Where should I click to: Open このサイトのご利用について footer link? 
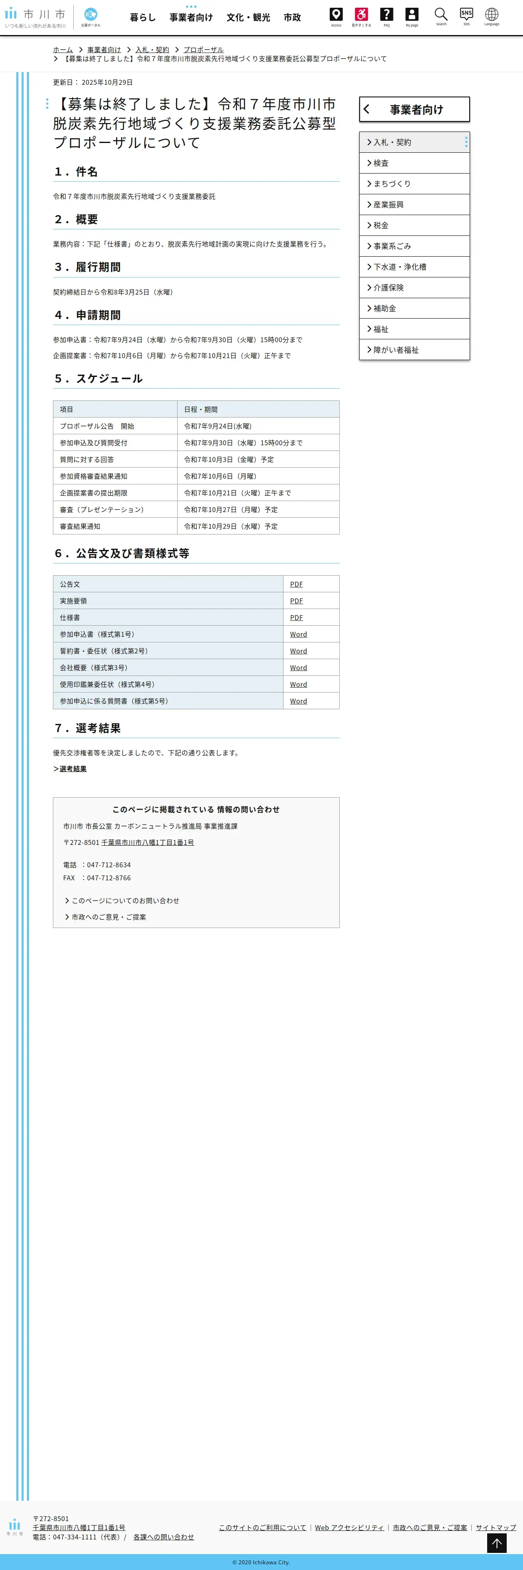(263, 1528)
